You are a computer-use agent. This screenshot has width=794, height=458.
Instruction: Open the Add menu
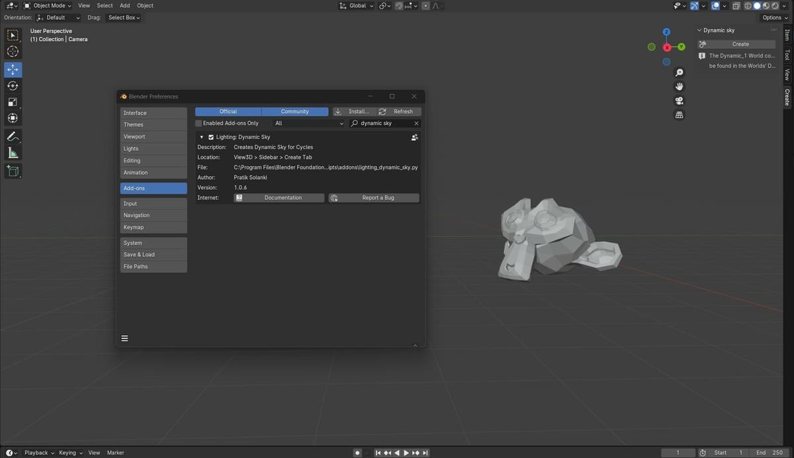point(124,6)
